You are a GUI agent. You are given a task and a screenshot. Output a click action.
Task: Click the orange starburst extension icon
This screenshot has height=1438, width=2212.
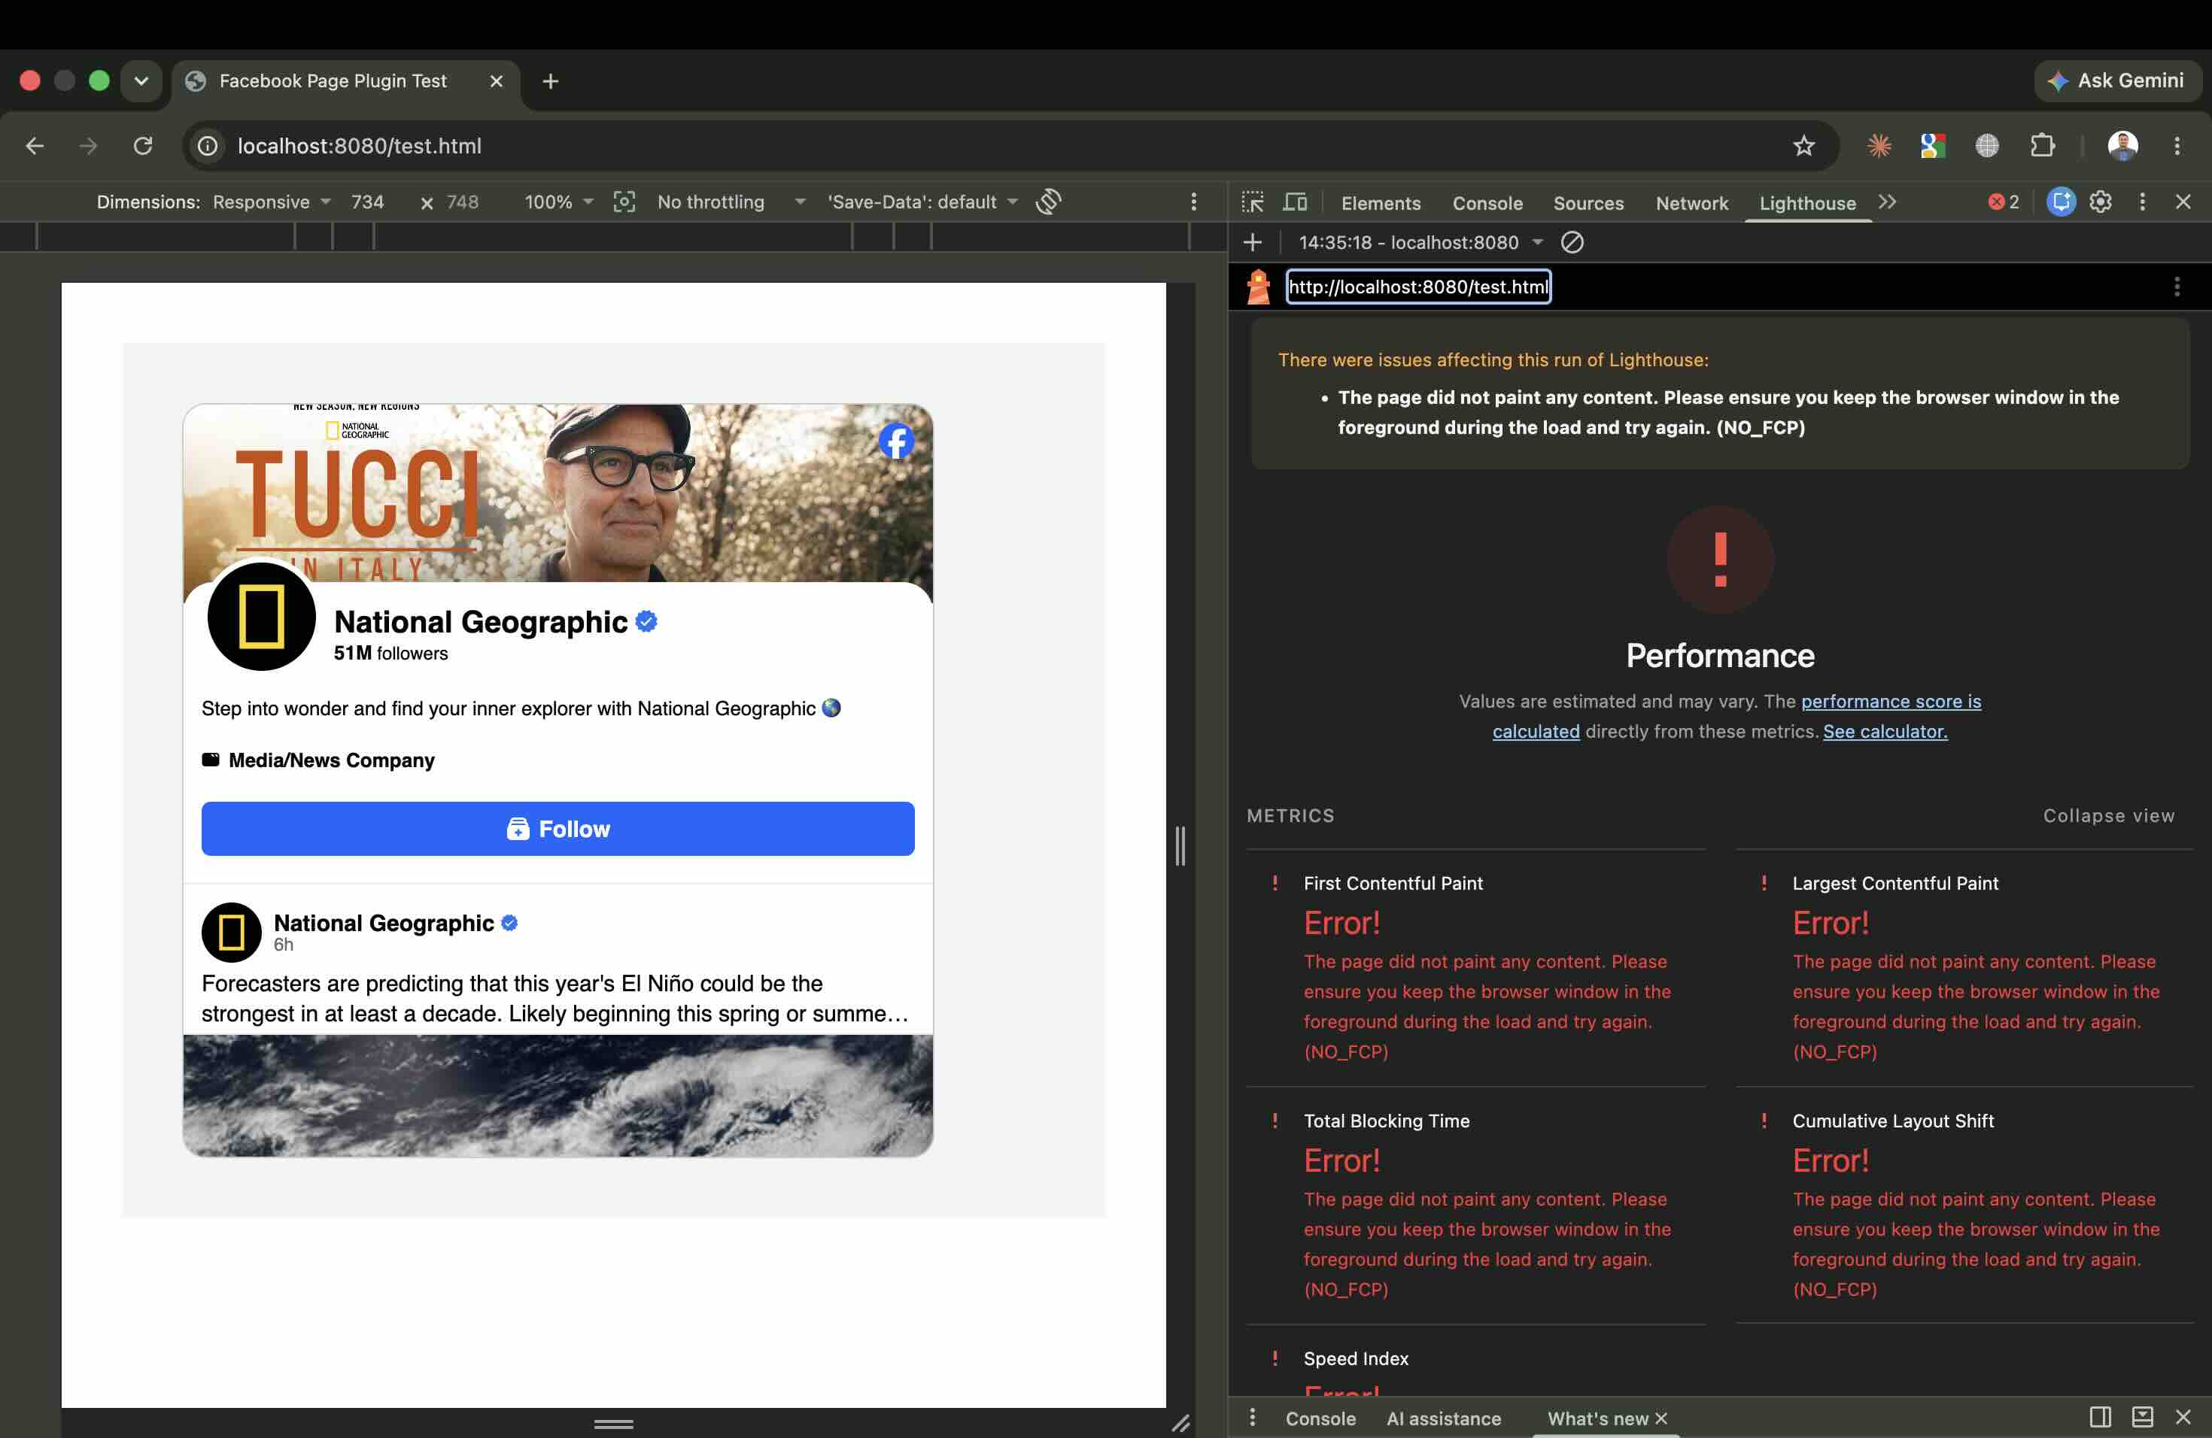click(x=1879, y=146)
